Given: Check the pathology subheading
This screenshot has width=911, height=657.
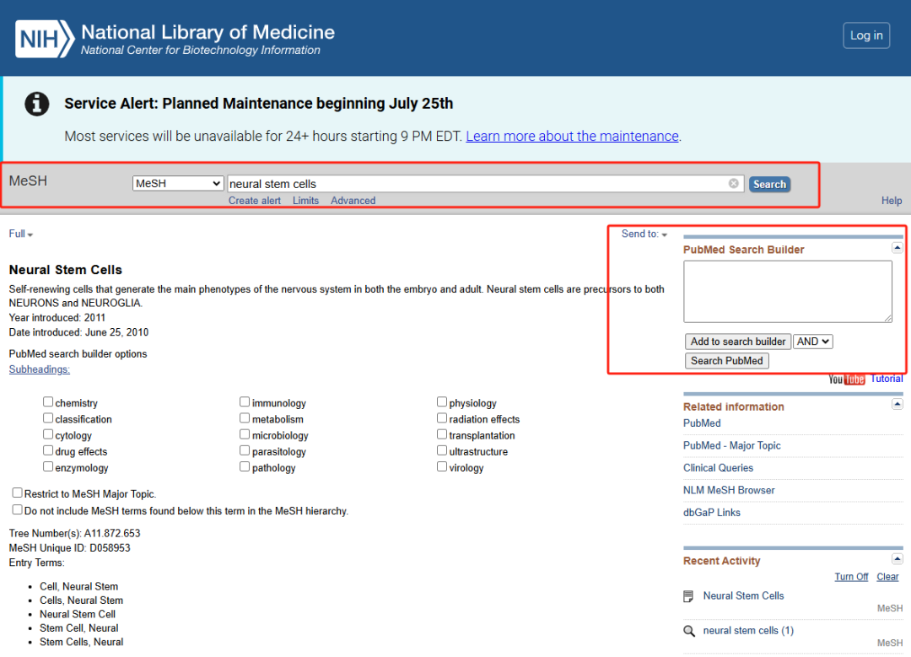Looking at the screenshot, I should coord(245,467).
